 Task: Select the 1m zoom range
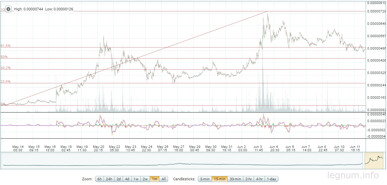[154, 179]
